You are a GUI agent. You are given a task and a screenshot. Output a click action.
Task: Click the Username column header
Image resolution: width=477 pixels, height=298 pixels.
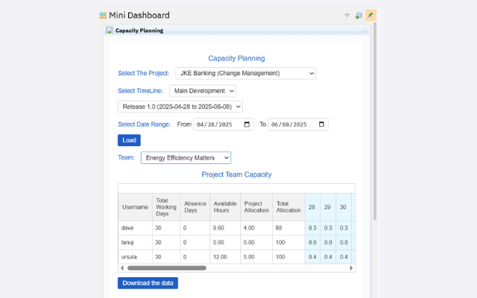135,207
